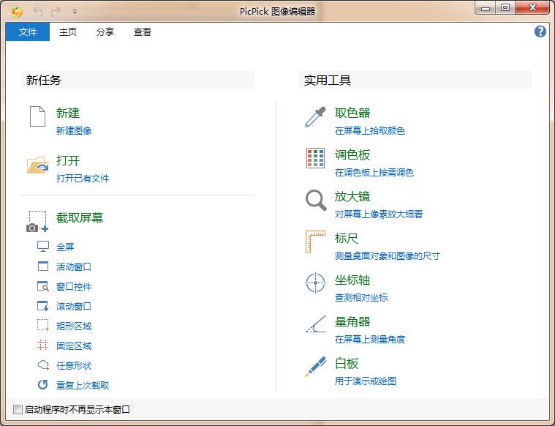Click the open folder icon
Viewport: 555px width, 426px height.
[x=37, y=165]
